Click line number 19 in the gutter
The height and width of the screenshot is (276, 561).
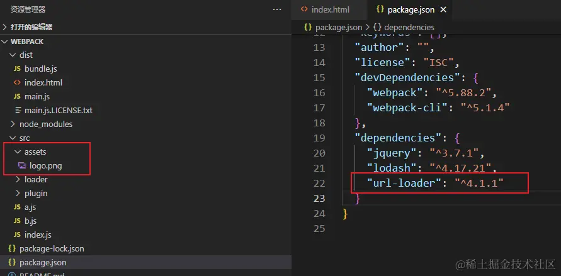point(319,138)
